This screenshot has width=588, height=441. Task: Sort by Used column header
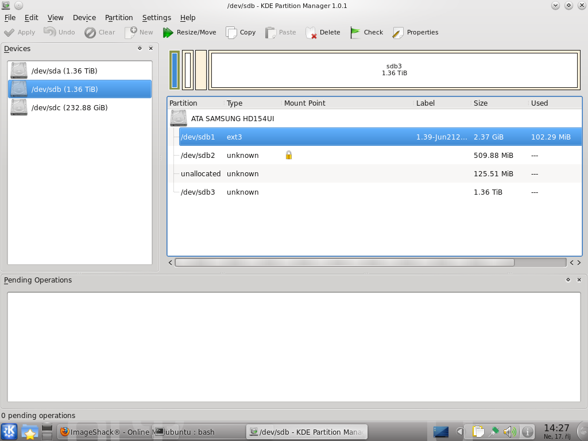(x=555, y=103)
